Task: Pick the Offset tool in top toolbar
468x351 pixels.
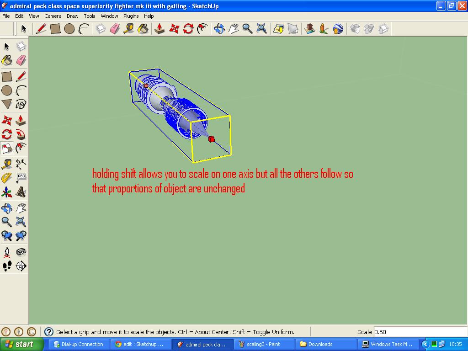Action: (202, 29)
